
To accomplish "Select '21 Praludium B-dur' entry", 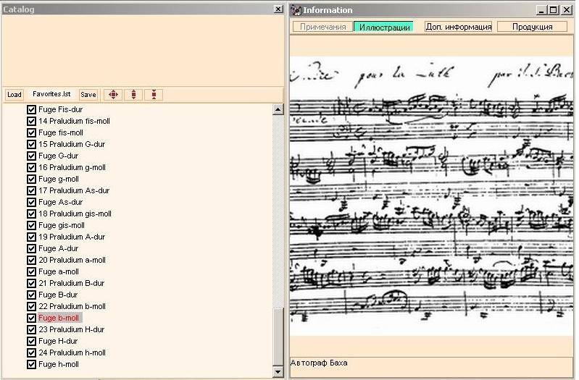I will 71,283.
